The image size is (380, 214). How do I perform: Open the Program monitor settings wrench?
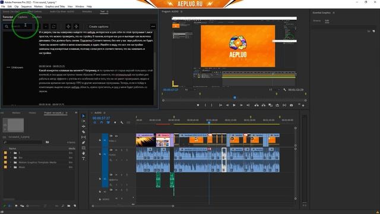click(285, 90)
